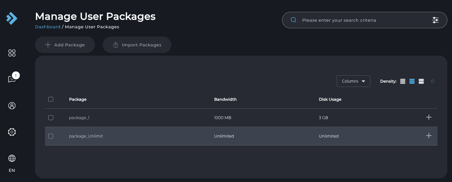Click the EN language label
This screenshot has width=452, height=182.
12,170
